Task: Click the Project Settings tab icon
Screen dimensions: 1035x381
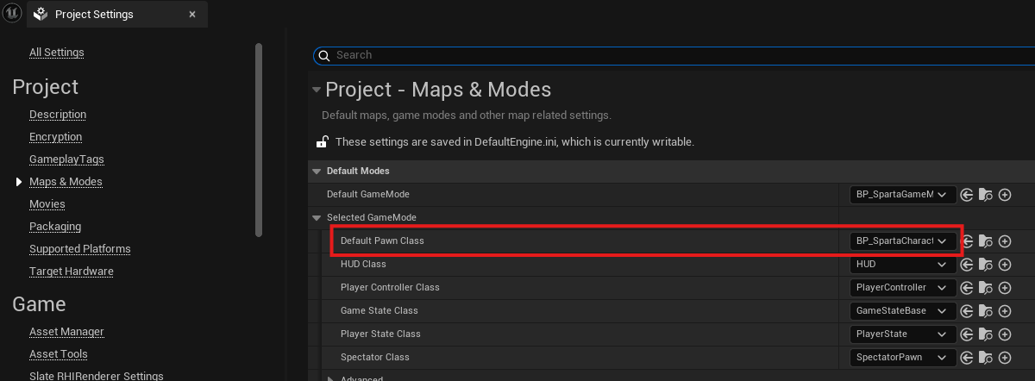Action: 40,14
